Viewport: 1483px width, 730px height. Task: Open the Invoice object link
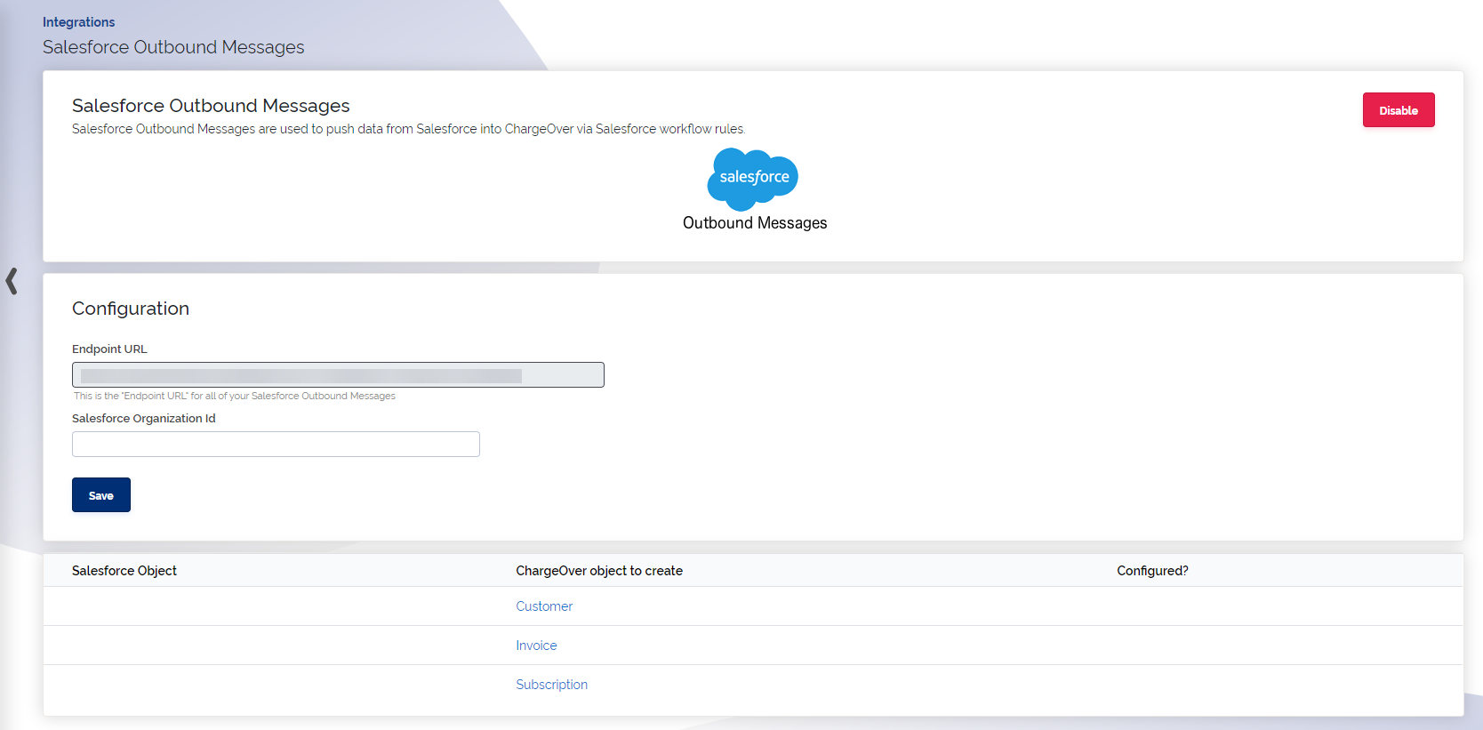pyautogui.click(x=536, y=646)
